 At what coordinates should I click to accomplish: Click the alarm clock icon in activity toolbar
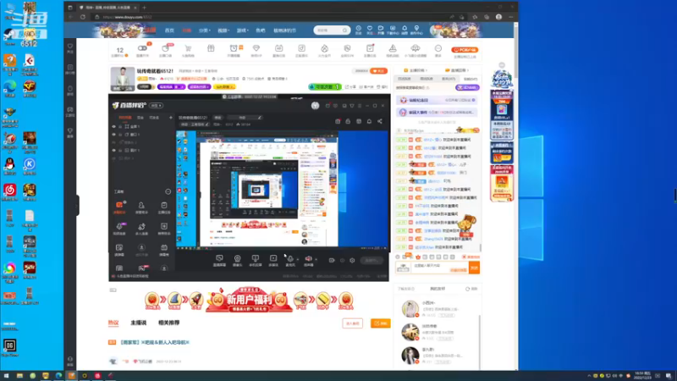point(234,48)
